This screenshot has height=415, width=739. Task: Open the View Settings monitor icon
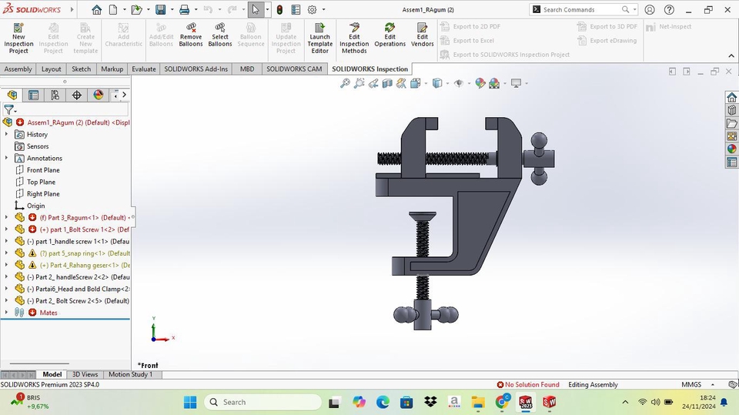[x=517, y=83]
